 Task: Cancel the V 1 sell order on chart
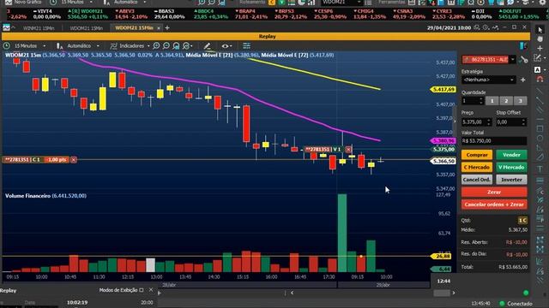[348, 150]
